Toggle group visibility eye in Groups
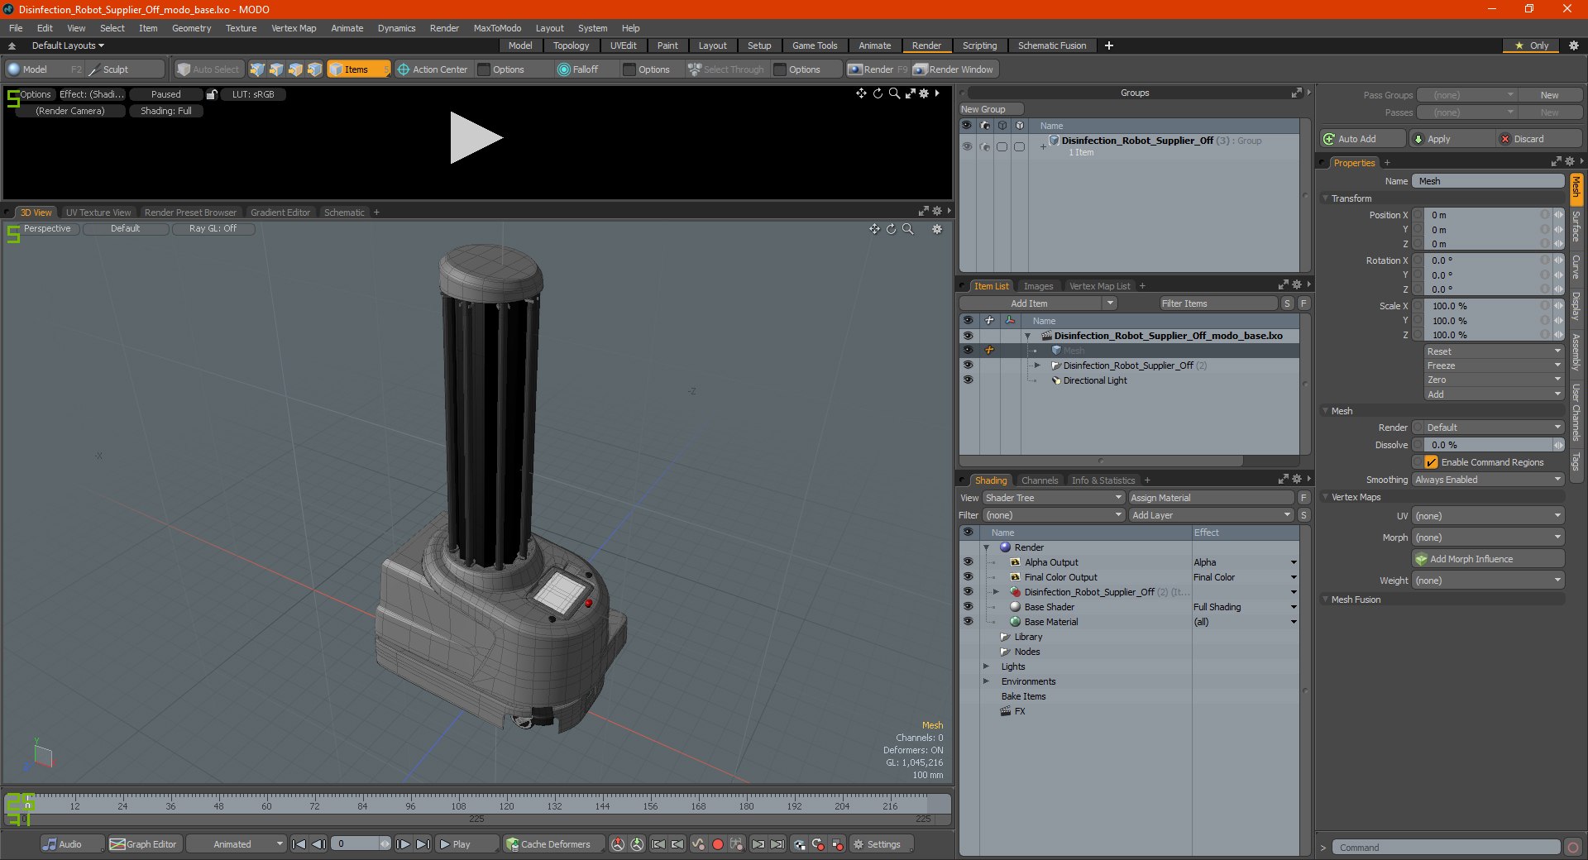Screen dimensions: 1588x860 [967, 146]
